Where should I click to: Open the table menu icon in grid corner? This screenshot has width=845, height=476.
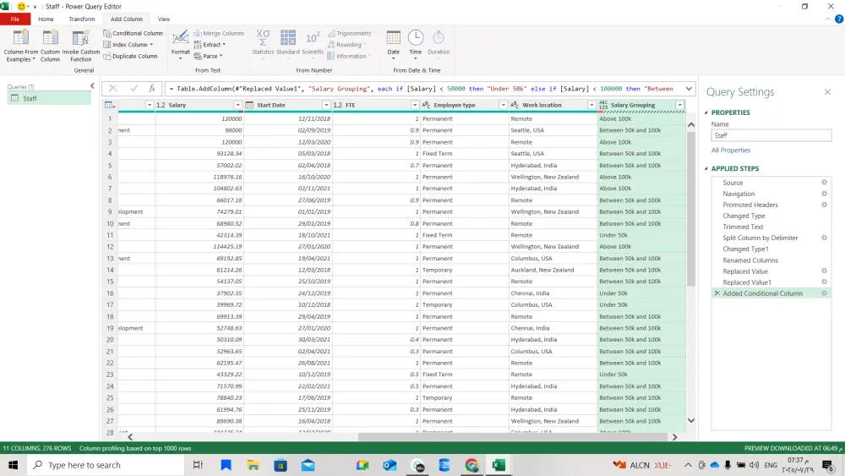tap(109, 105)
